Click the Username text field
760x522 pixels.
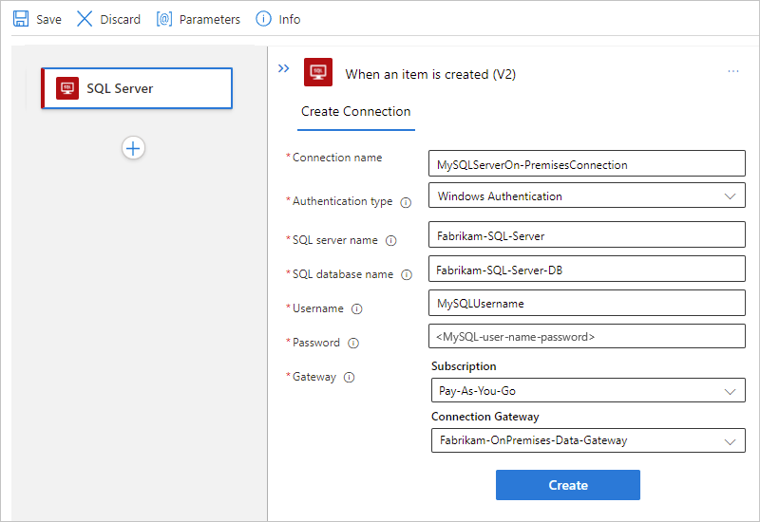586,304
